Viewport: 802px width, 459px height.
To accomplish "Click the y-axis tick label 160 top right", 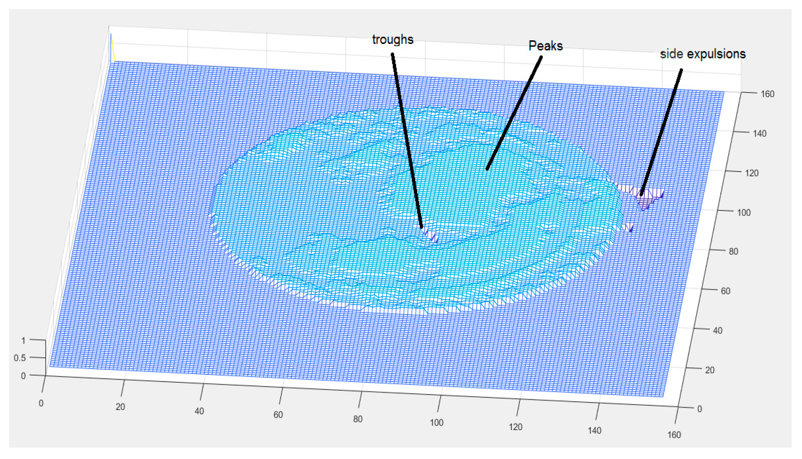I will point(767,94).
